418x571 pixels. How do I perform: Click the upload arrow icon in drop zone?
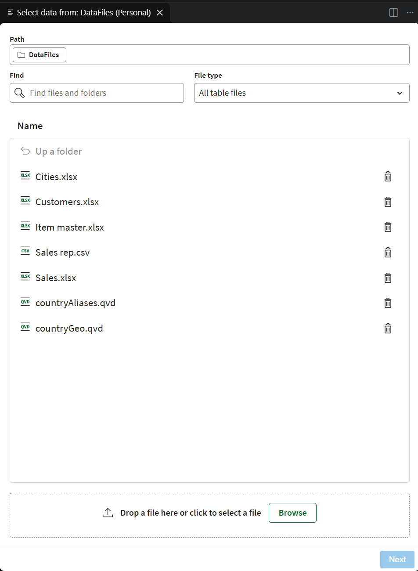[108, 513]
